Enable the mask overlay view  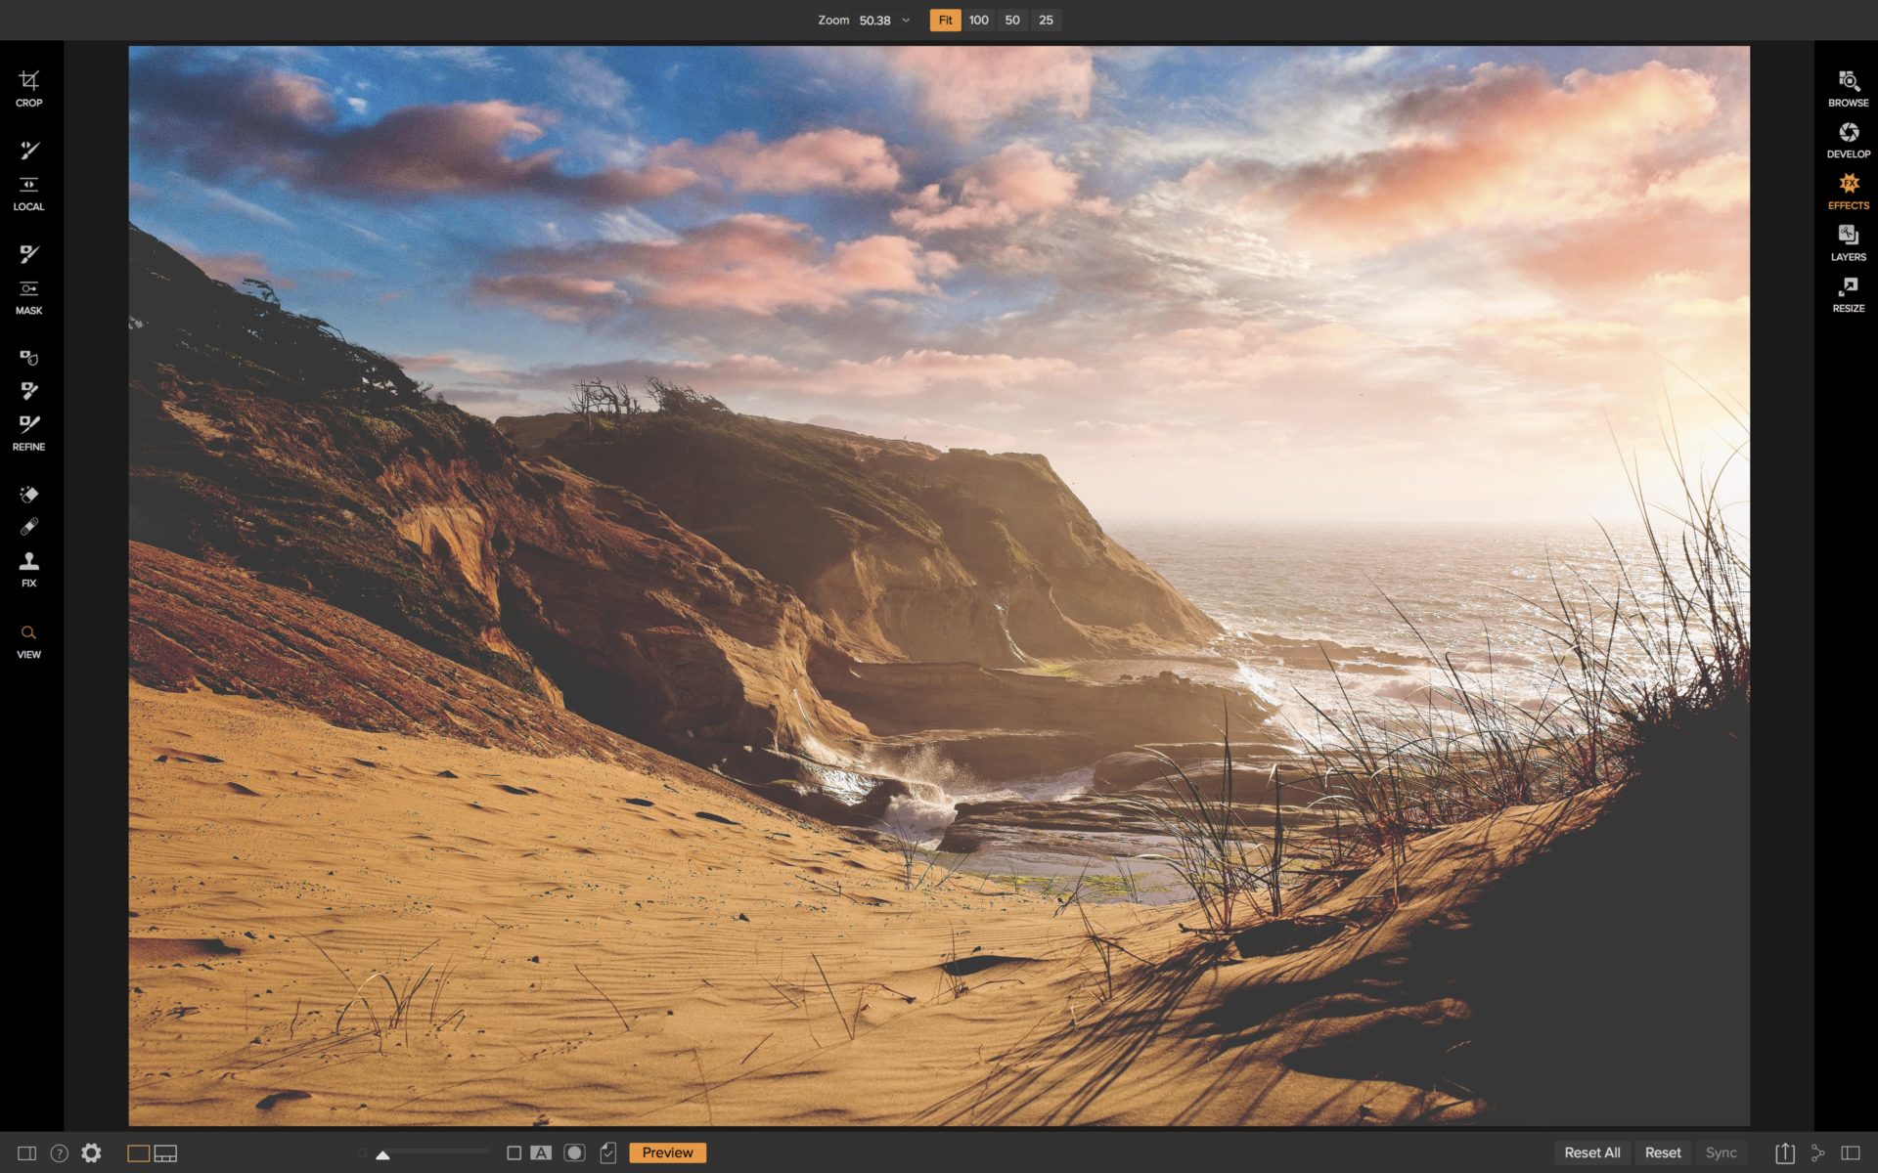point(575,1153)
